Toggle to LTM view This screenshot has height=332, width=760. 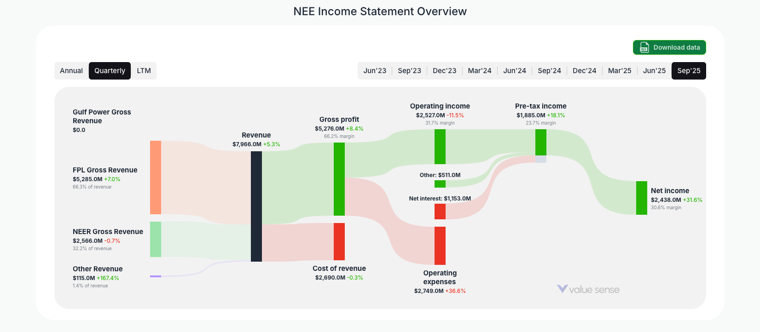point(144,70)
